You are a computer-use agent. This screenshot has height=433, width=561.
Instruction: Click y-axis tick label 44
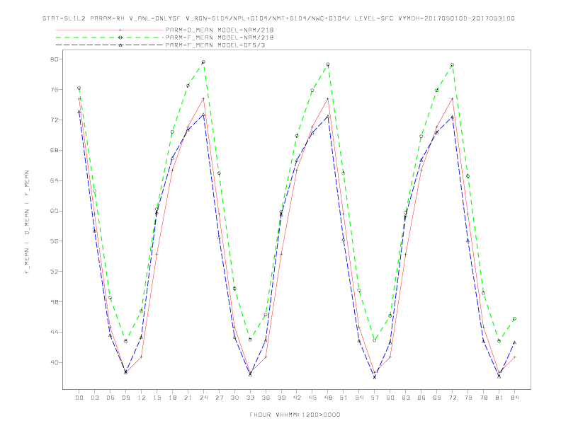point(54,333)
